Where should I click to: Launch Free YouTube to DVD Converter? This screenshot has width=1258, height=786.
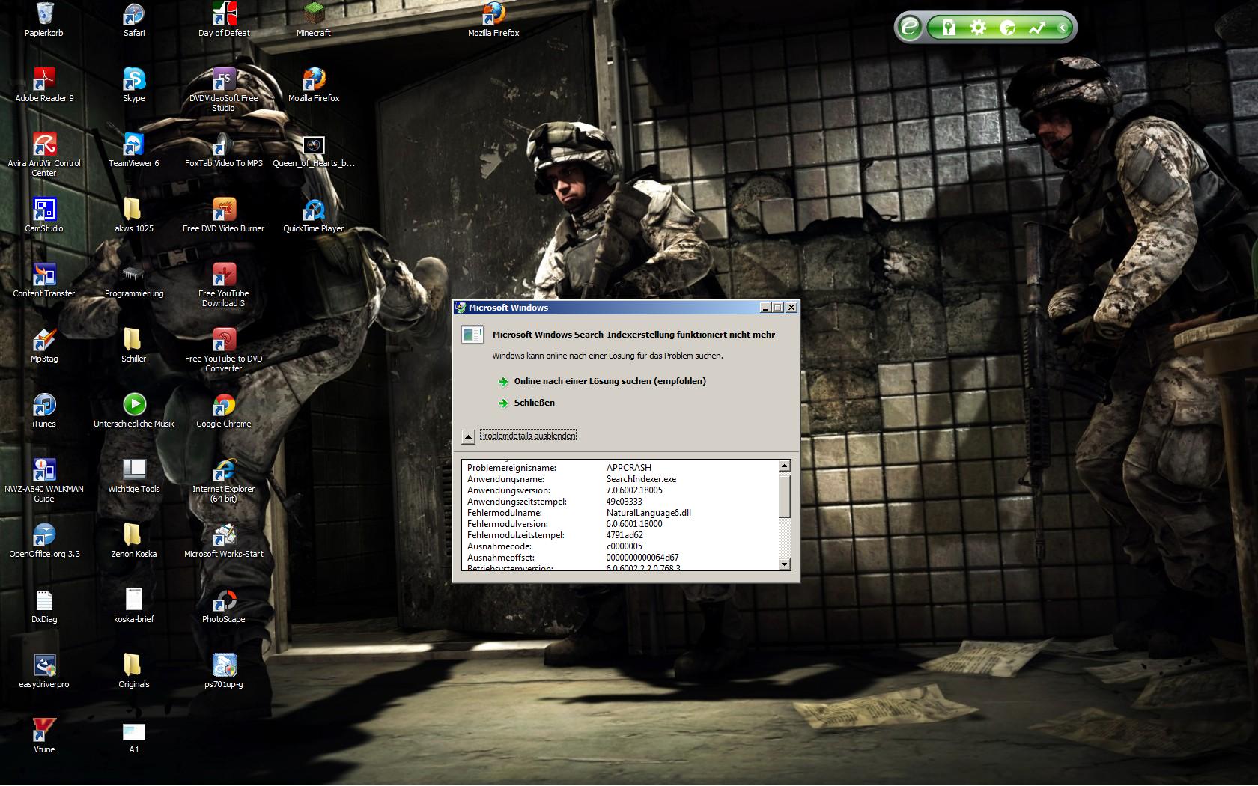(x=224, y=340)
